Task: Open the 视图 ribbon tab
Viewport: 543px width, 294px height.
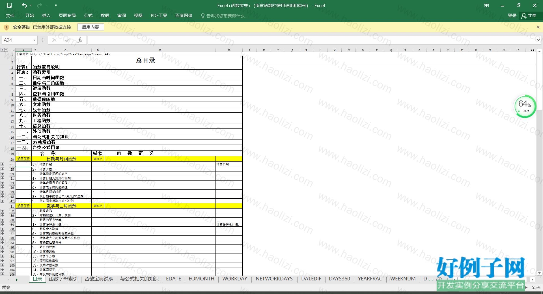Action: 138,16
